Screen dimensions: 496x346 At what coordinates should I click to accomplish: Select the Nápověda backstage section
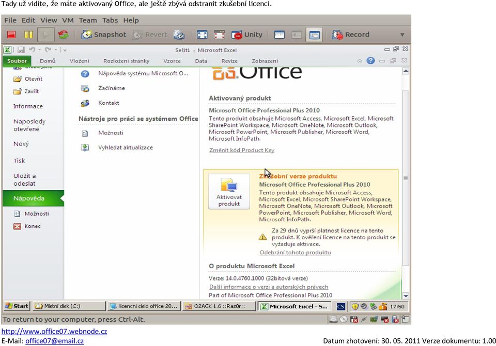point(33,198)
